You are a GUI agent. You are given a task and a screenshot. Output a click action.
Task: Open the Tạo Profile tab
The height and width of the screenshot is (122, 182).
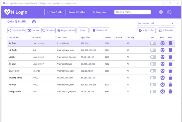(x=55, y=12)
